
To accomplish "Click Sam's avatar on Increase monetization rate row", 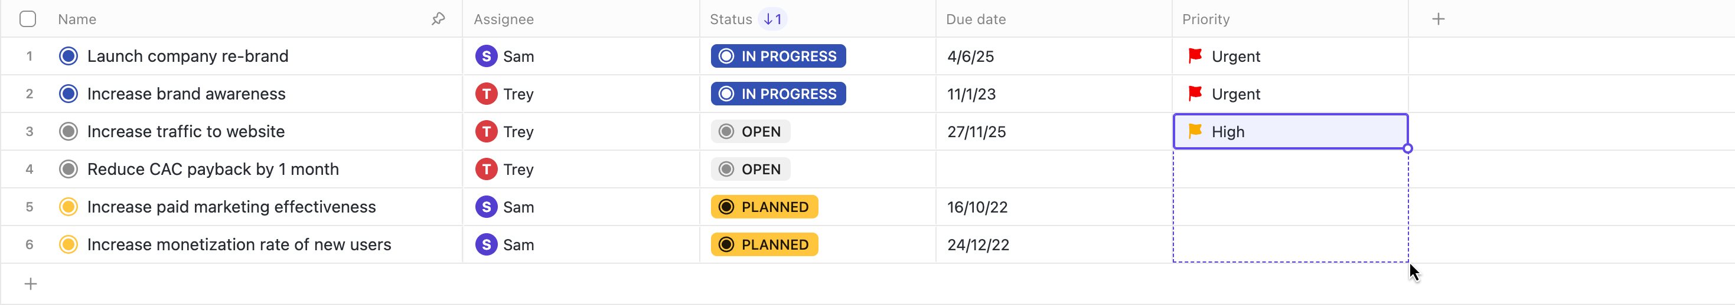I will tap(485, 244).
